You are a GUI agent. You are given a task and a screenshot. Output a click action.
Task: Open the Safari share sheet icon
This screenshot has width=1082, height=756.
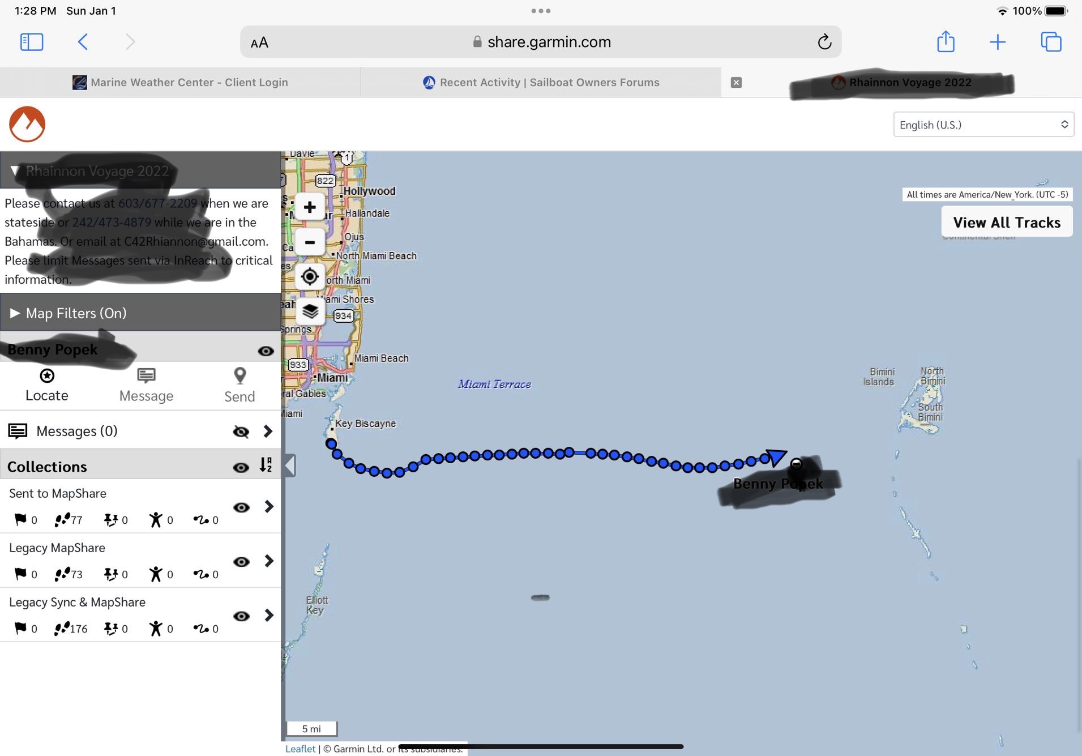click(x=946, y=41)
